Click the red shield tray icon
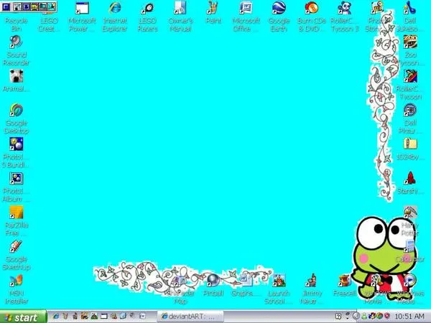The height and width of the screenshot is (323, 431). (387, 316)
